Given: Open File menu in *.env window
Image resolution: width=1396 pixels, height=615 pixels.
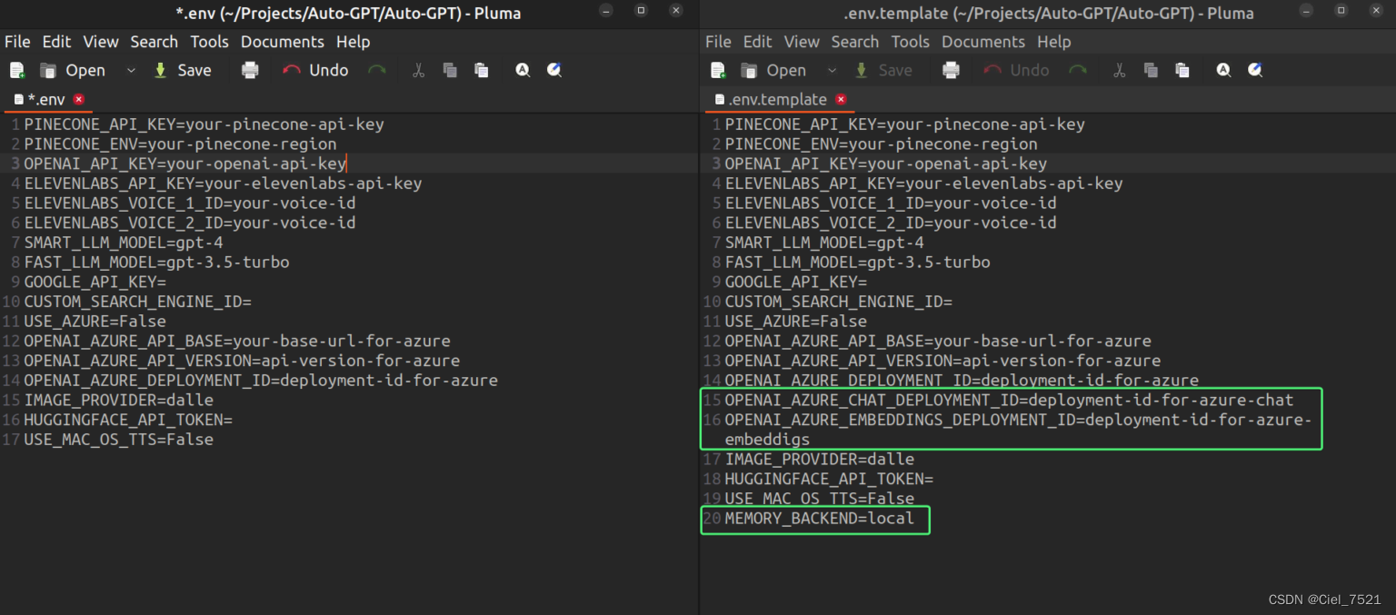Looking at the screenshot, I should point(17,42).
